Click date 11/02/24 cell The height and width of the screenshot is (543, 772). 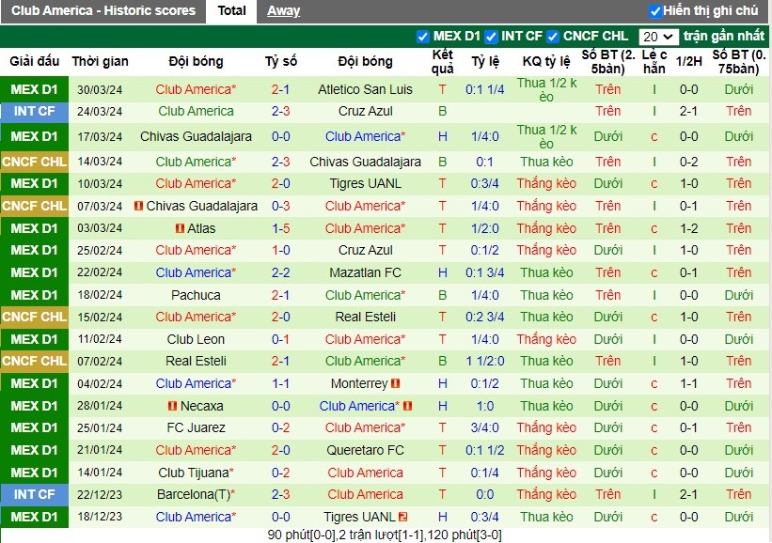coord(100,339)
